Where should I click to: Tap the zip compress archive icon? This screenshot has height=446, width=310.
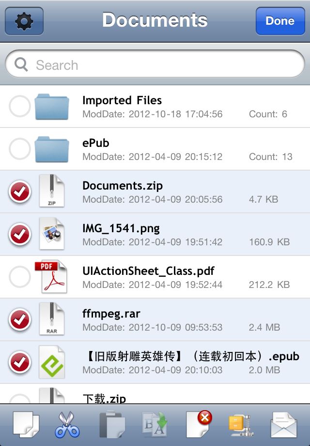[241, 425]
